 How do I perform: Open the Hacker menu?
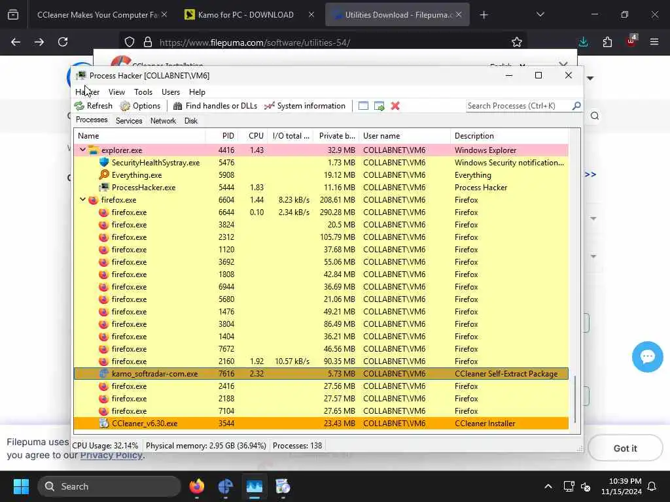pos(87,92)
